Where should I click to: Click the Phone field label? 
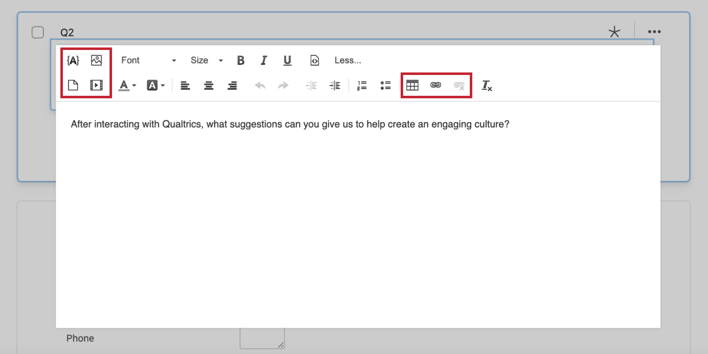tap(80, 338)
